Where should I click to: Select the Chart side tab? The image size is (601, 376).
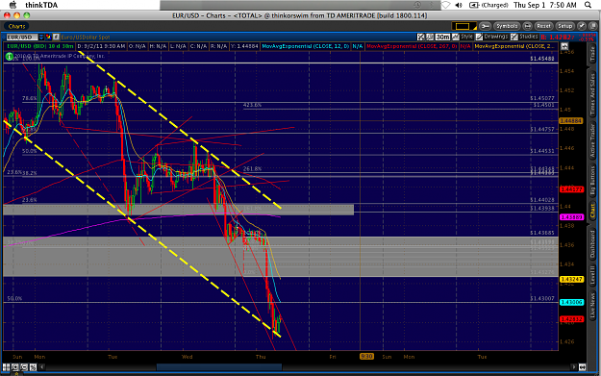coord(592,212)
